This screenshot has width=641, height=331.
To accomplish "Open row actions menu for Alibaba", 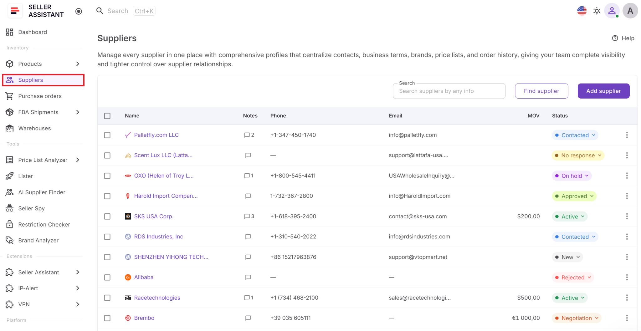I will [x=627, y=277].
